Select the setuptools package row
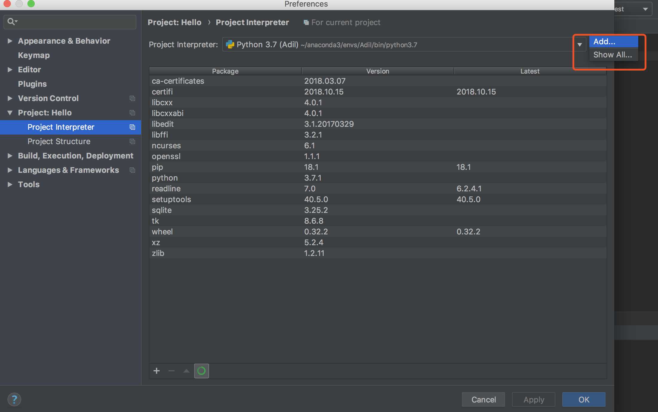Screen dimensions: 658x412 coord(171,199)
